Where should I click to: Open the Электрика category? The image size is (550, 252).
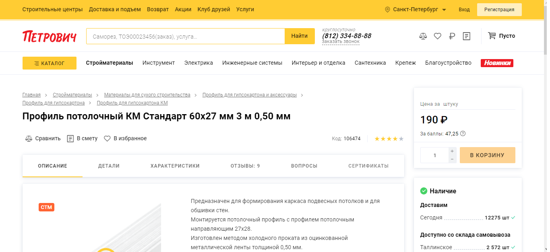pos(198,63)
